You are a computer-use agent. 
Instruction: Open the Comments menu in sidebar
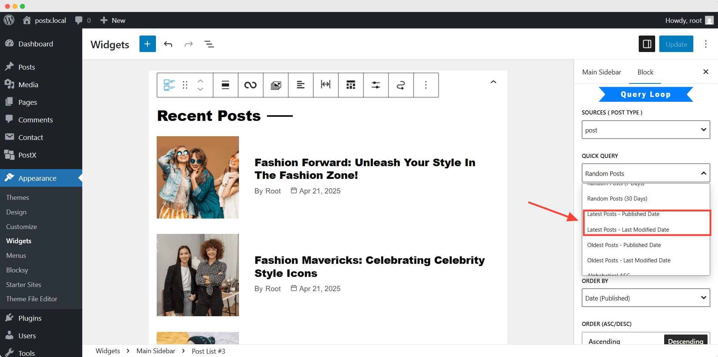(x=41, y=120)
